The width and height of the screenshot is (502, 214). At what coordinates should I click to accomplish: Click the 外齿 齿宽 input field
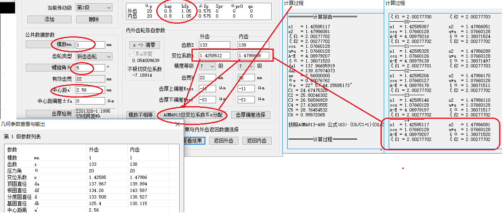tap(207, 77)
